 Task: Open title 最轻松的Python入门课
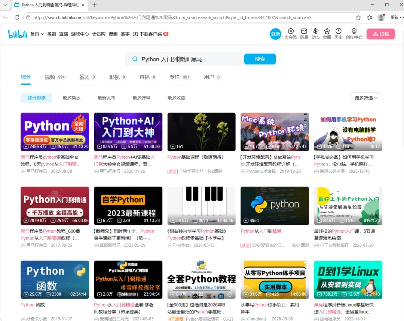345,235
